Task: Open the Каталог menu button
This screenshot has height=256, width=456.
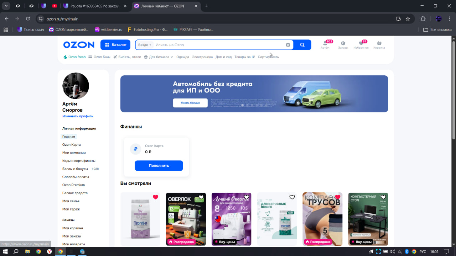Action: (116, 45)
